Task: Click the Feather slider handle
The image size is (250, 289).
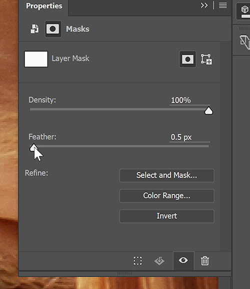Action: click(x=33, y=147)
